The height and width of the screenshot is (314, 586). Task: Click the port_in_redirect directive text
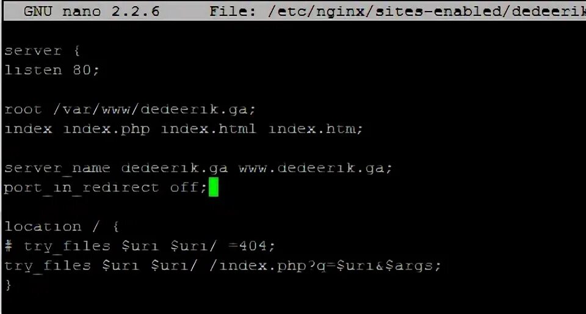(81, 188)
